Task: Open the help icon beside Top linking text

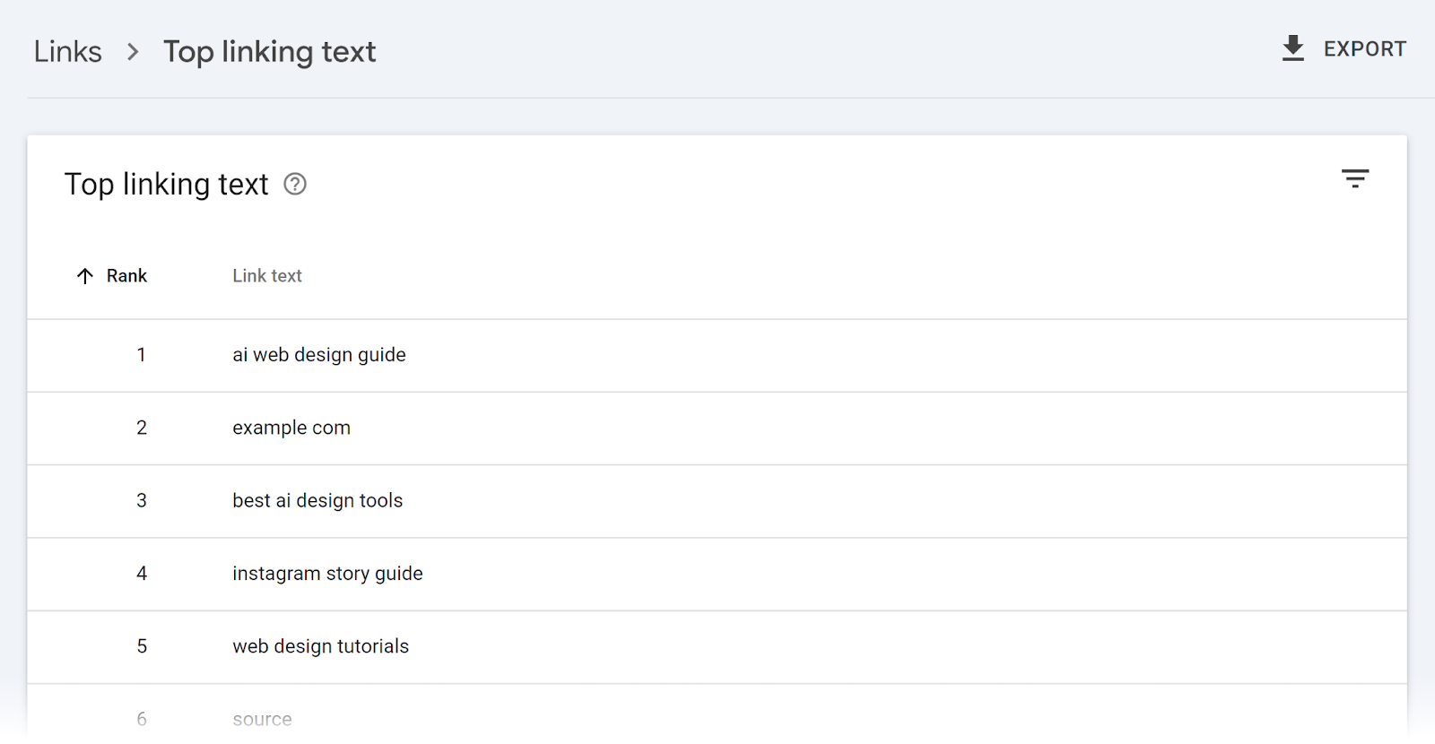Action: coord(295,185)
